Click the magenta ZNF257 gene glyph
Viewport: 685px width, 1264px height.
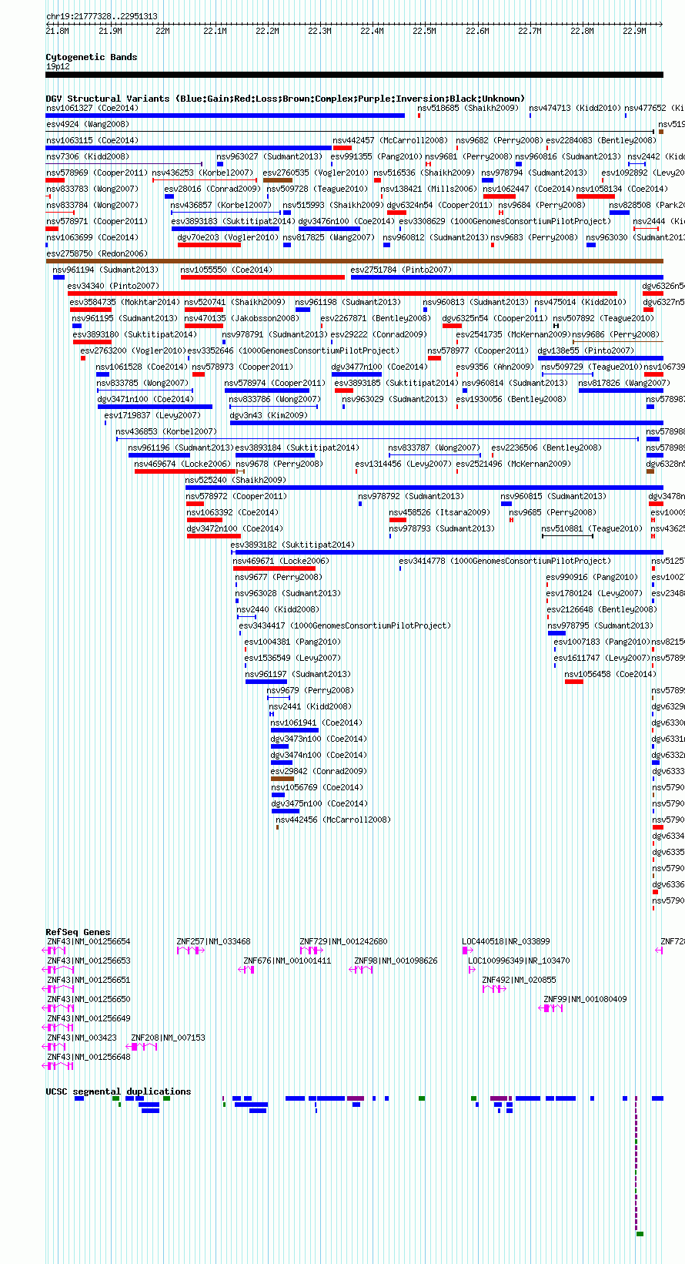191,951
